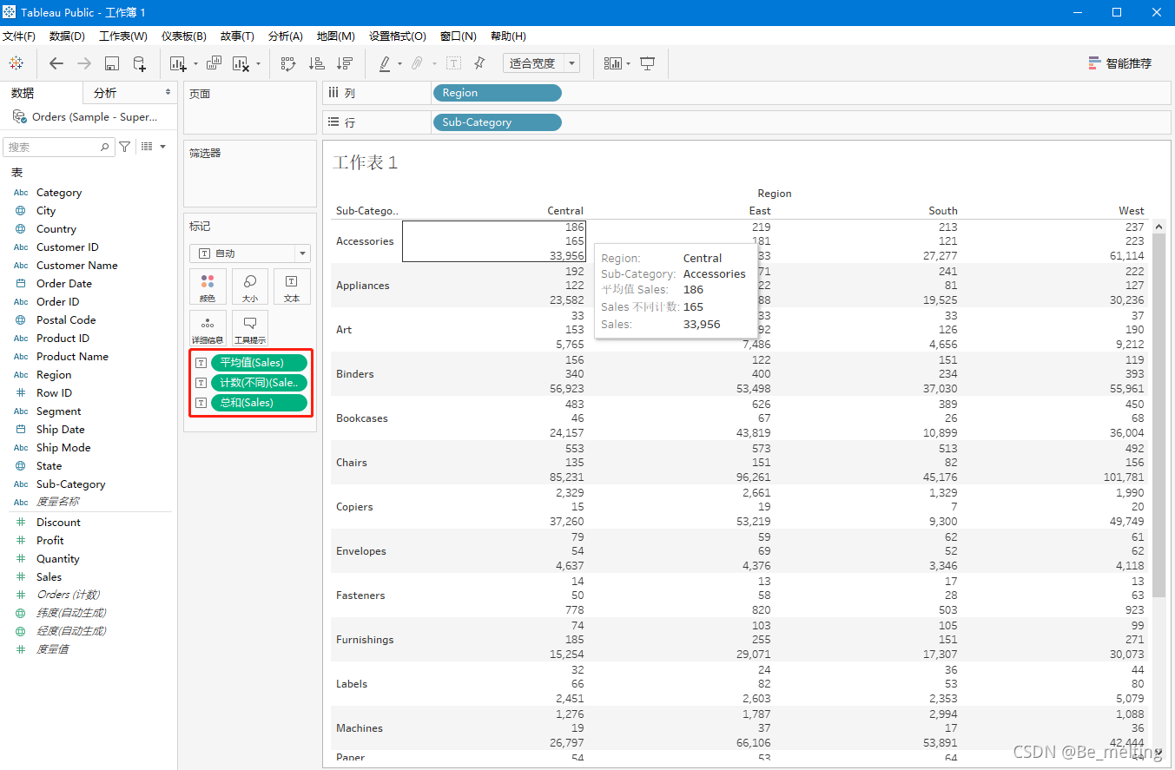Open the 工具提示 tooltip mark card
Screen dimensions: 1175x770
coord(250,327)
